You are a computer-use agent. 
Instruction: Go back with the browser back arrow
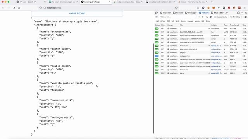[x=3, y=8]
